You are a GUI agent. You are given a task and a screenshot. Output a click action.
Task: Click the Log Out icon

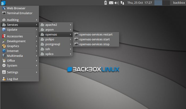tap(4, 79)
